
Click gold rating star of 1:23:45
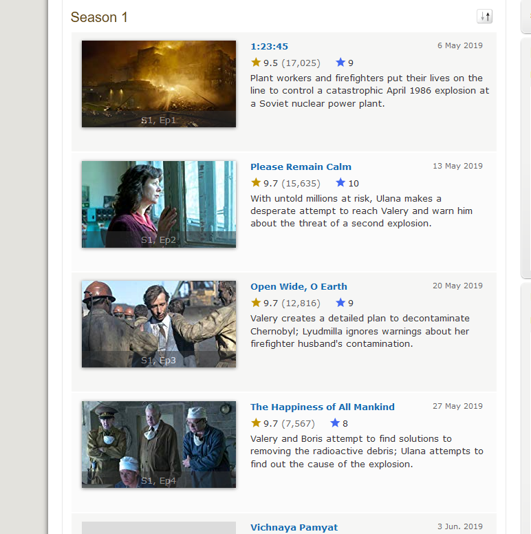pos(256,63)
